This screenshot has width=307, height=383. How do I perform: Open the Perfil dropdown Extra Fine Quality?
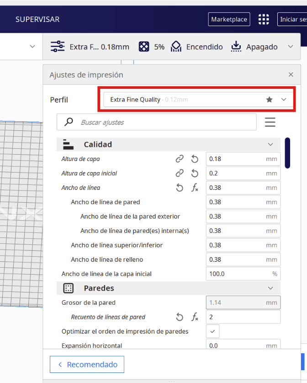click(196, 99)
